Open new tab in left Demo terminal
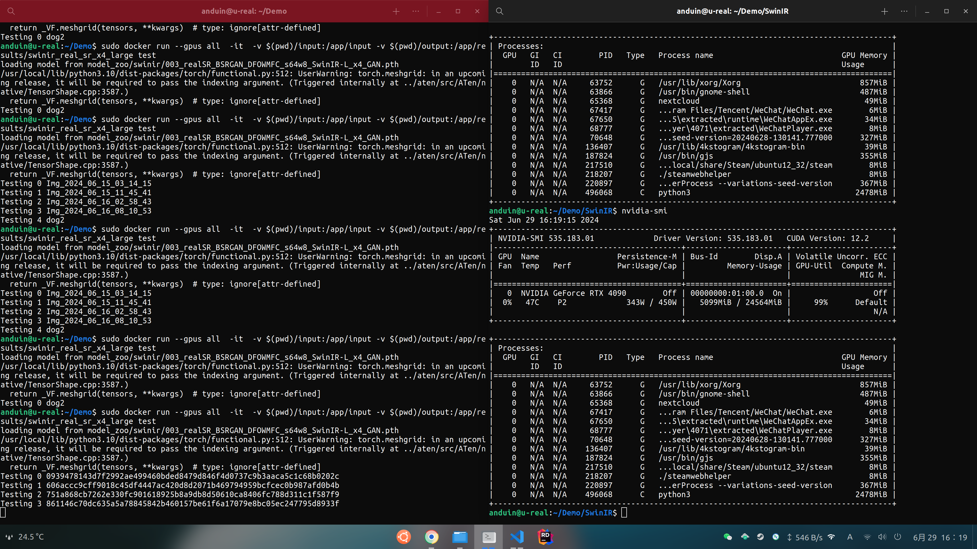The image size is (977, 549). (396, 11)
